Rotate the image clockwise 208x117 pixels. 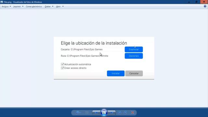point(125,113)
